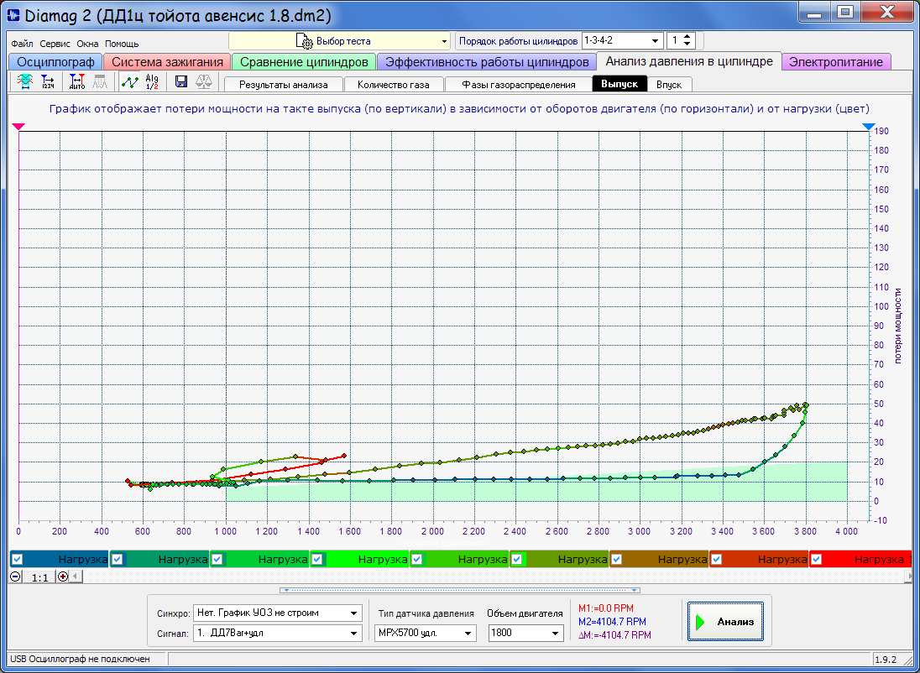
Task: Open the Файл menu
Action: pos(22,44)
